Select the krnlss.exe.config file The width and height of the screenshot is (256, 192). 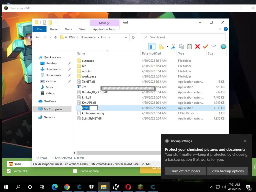(93, 113)
